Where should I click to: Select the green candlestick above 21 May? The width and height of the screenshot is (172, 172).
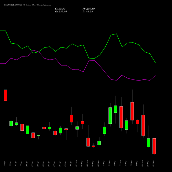[149, 143]
